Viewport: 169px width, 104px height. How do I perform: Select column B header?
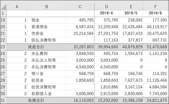coord(47,7)
